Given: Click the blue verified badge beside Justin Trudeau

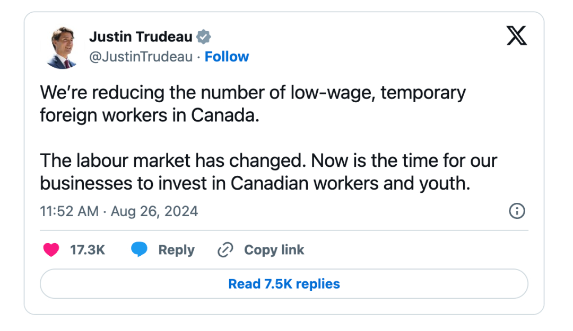Looking at the screenshot, I should point(204,37).
